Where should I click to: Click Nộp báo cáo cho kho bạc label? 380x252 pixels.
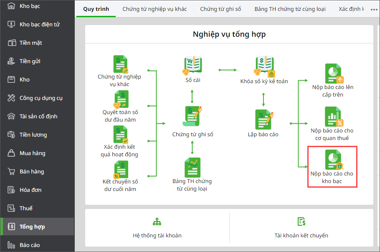pyautogui.click(x=332, y=177)
